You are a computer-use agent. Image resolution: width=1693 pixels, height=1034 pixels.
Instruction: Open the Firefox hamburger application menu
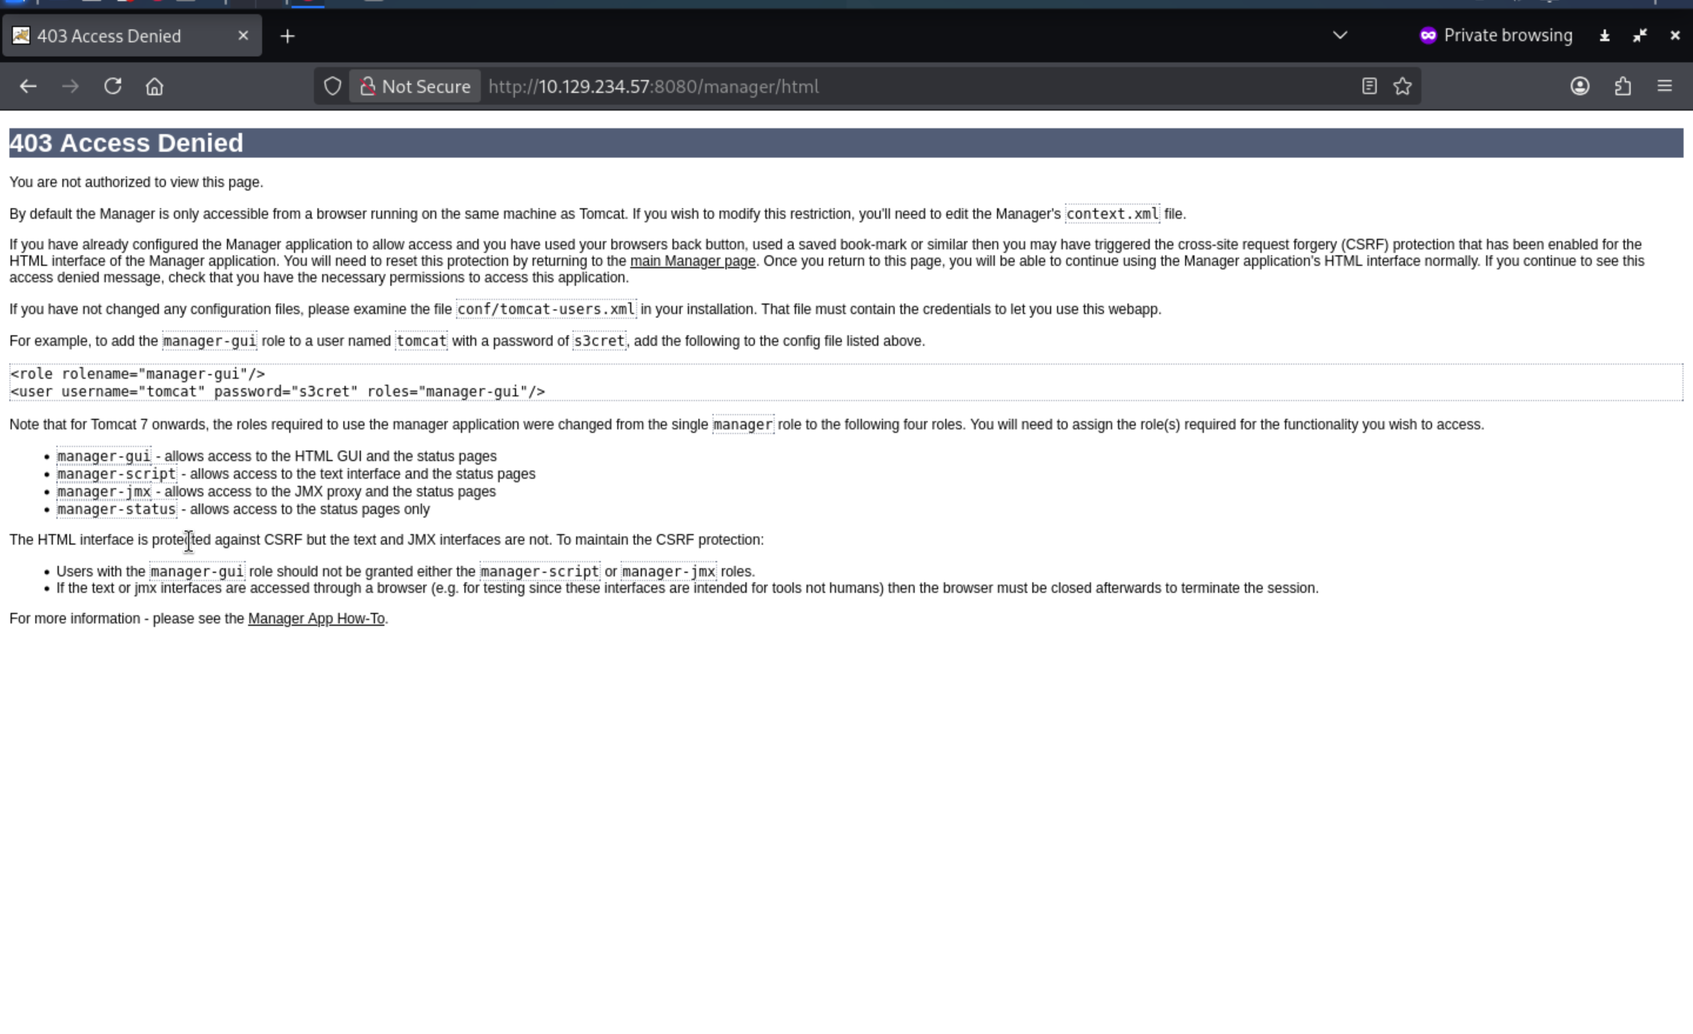click(1664, 86)
